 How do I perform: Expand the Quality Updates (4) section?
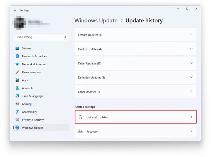tap(191, 49)
